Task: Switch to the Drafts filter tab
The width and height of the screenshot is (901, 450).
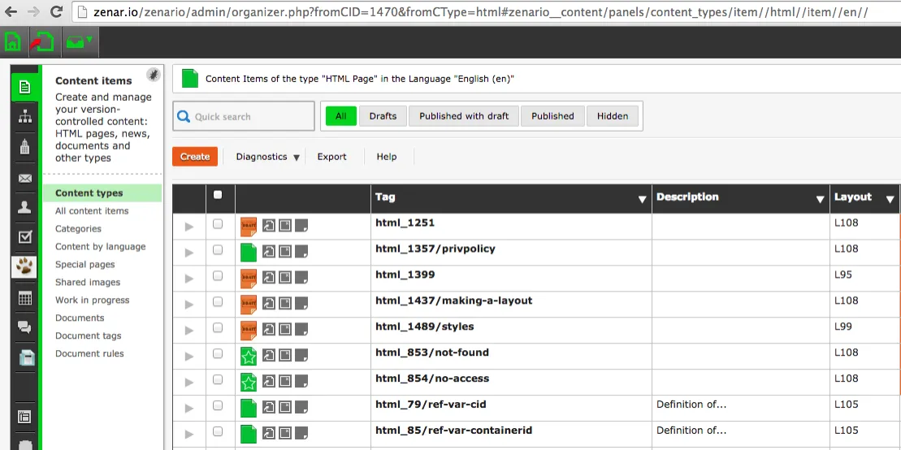Action: [383, 116]
